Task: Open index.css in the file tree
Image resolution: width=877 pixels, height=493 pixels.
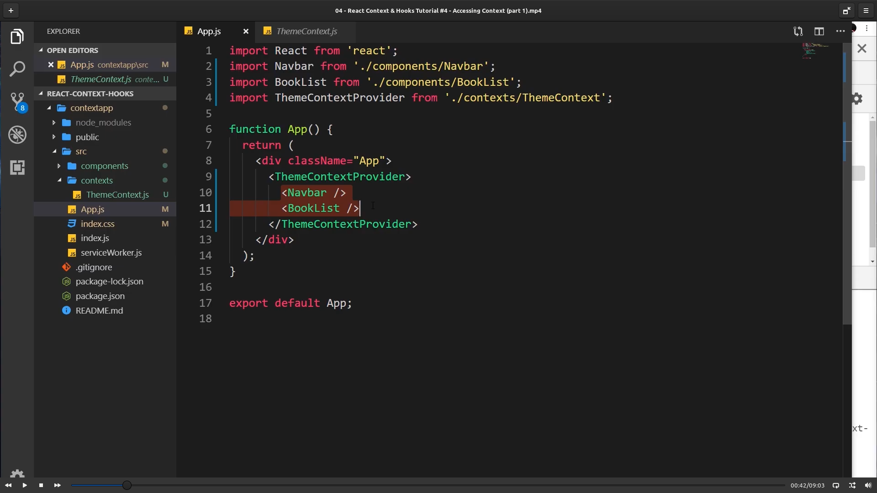Action: (x=97, y=224)
